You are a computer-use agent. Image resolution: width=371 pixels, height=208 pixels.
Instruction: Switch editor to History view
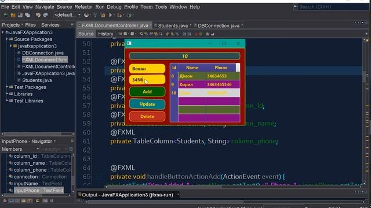(x=106, y=34)
